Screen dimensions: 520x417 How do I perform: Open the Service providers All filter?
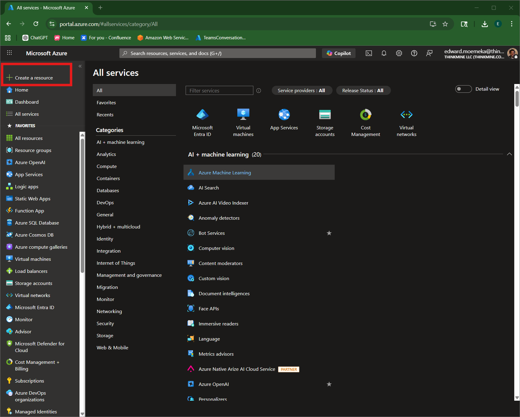[x=302, y=90]
